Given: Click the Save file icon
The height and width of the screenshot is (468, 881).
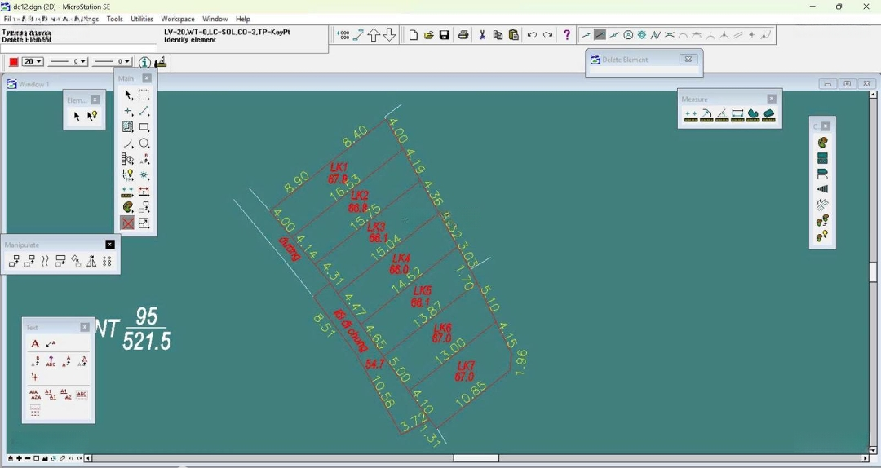Looking at the screenshot, I should click(445, 36).
